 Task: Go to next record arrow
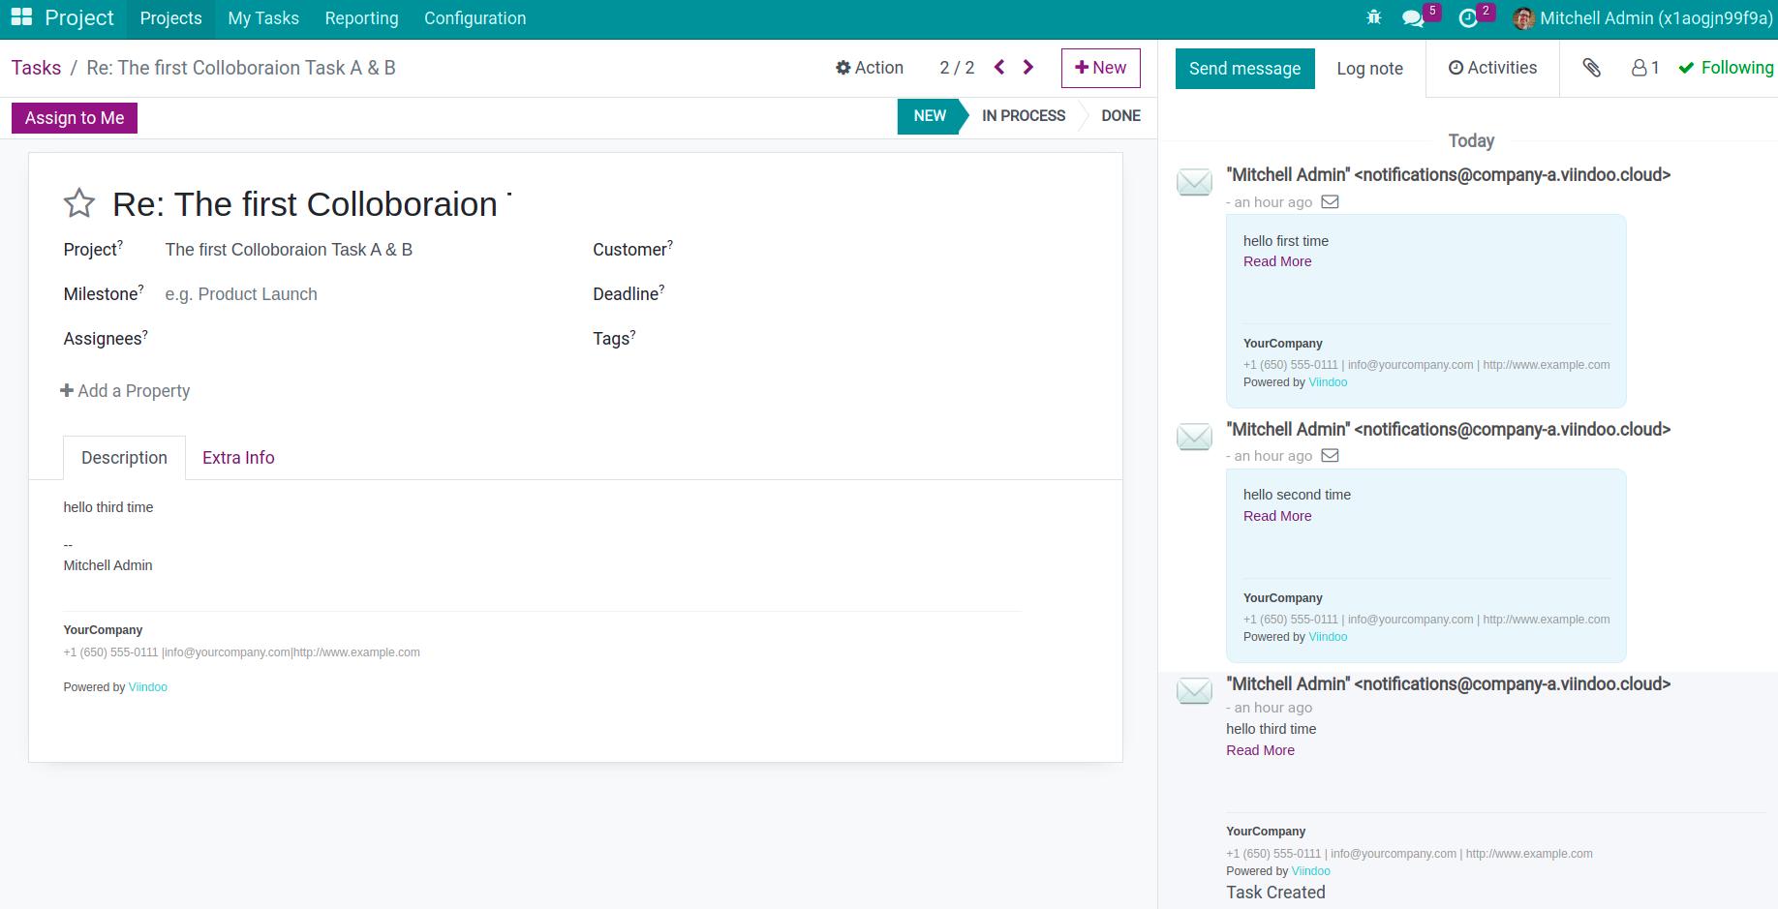(1028, 67)
